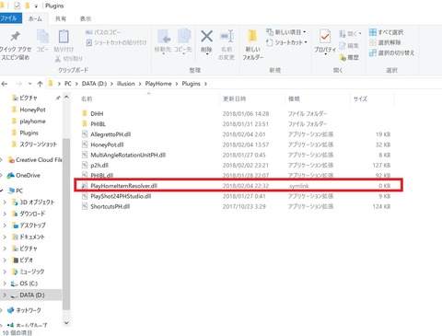Select the PHIBL folder row
The image size is (442, 336).
[237, 124]
